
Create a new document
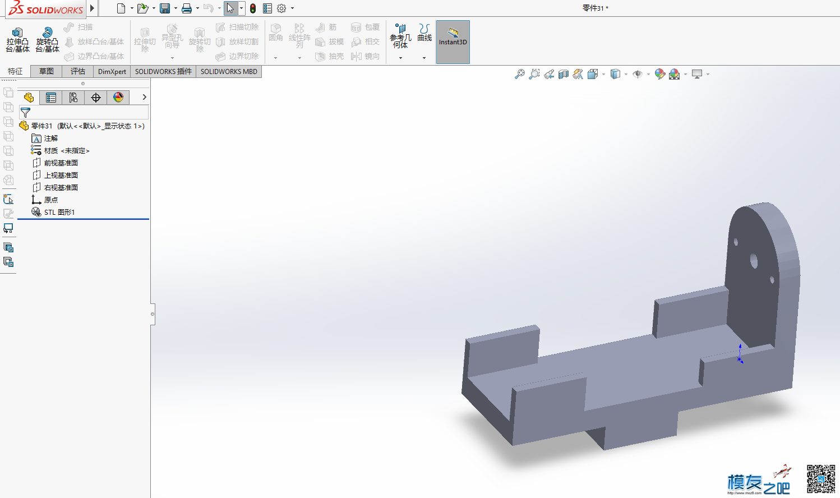click(121, 8)
